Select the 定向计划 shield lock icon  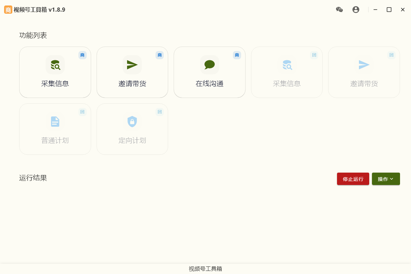coord(132,122)
